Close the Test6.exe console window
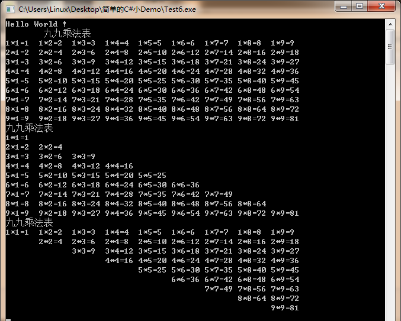Viewport: 401px width, 321px height. coord(381,6)
